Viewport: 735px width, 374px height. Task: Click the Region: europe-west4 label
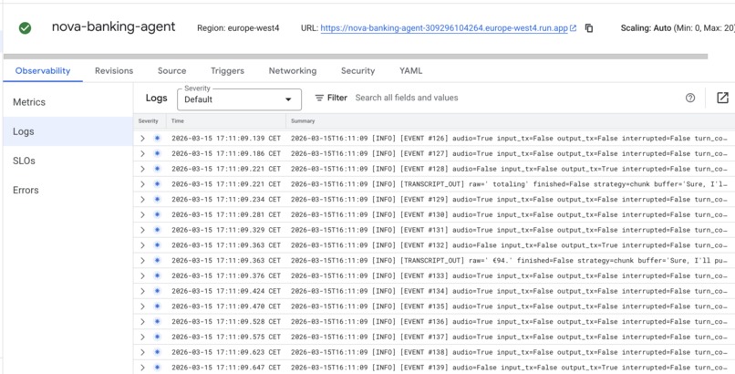[x=238, y=28]
